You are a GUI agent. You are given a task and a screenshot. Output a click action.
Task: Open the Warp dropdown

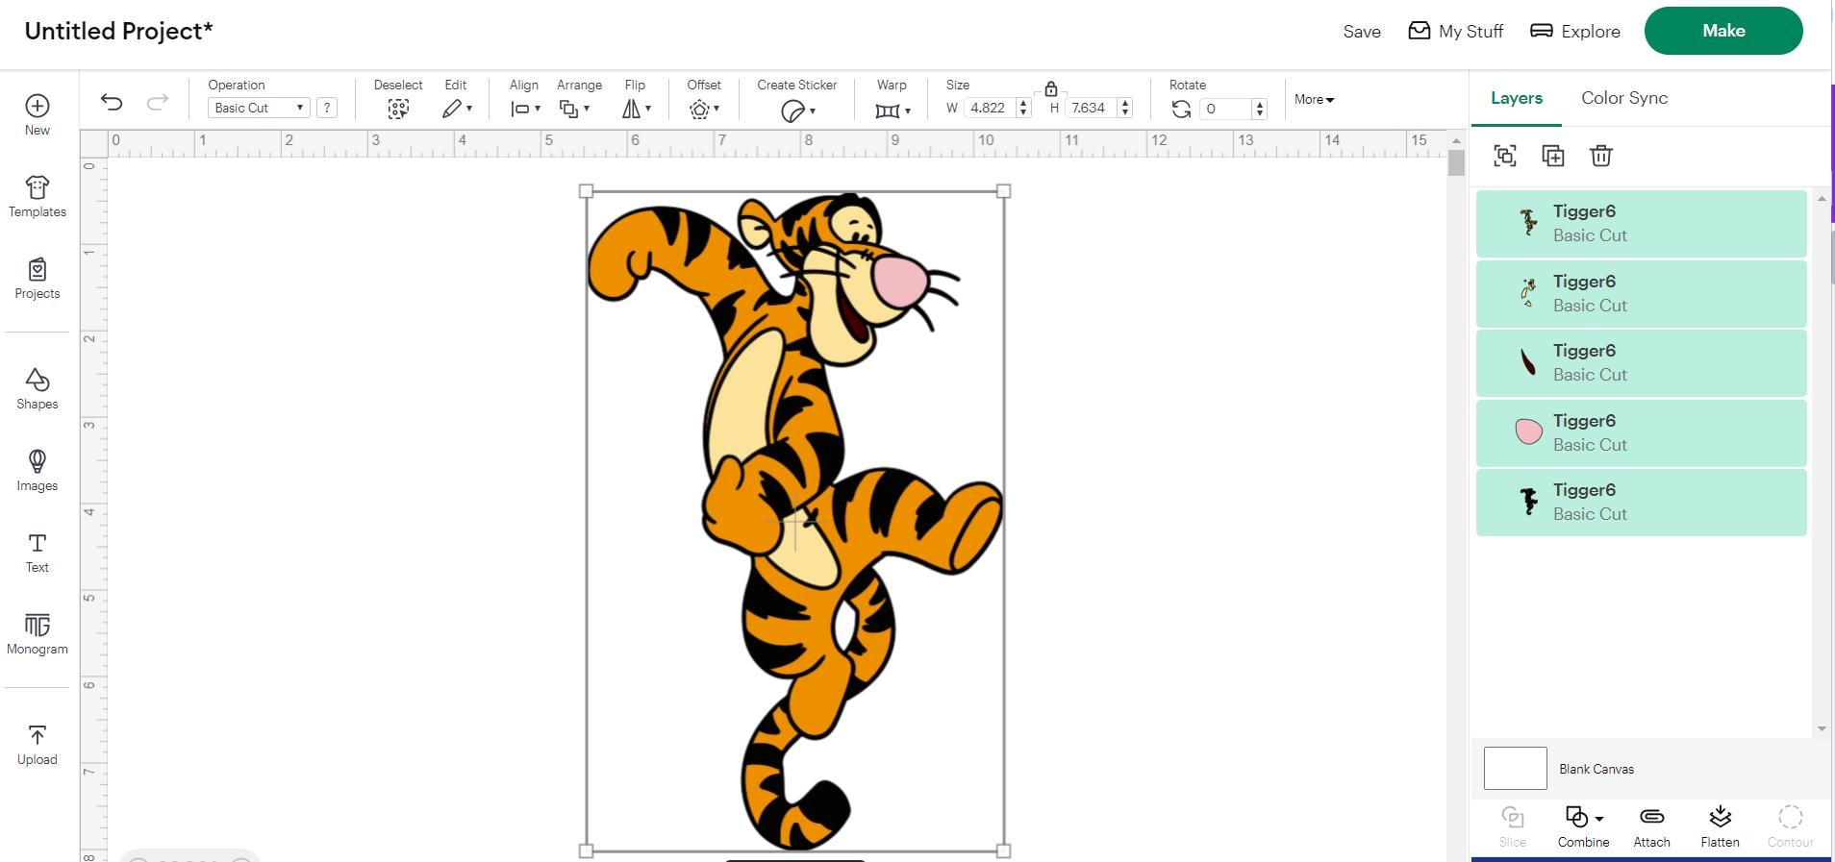(892, 111)
